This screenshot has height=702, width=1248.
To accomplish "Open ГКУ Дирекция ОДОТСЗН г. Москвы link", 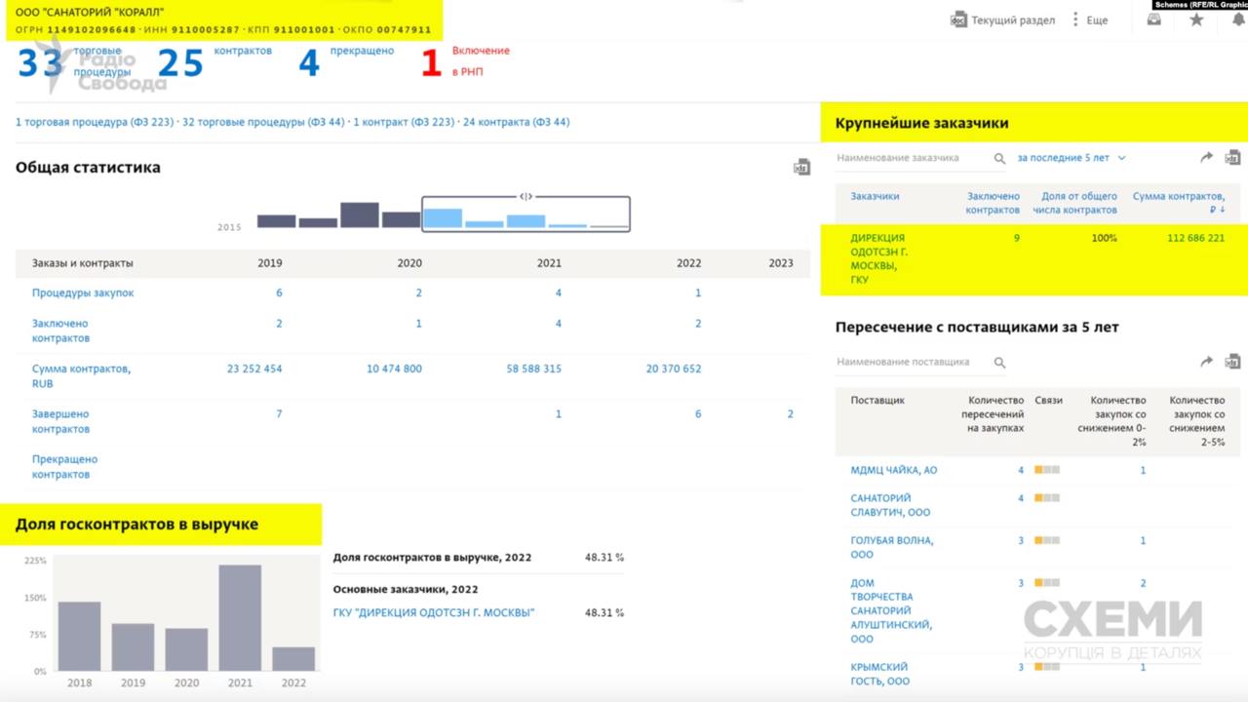I will (x=434, y=613).
